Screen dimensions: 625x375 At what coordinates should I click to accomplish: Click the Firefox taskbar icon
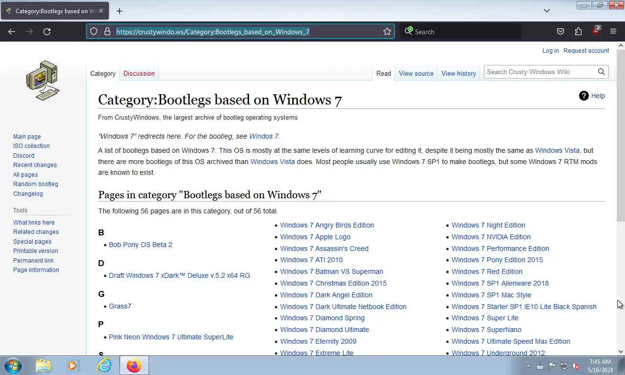(134, 365)
